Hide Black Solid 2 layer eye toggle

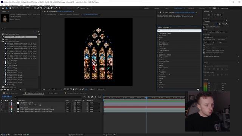coord(2,107)
